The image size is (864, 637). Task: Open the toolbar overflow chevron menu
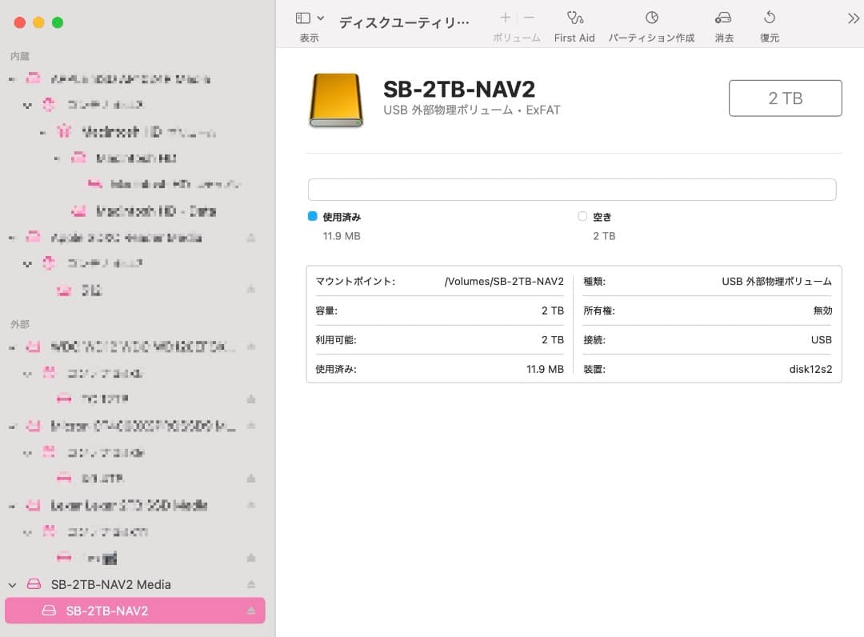pos(851,17)
